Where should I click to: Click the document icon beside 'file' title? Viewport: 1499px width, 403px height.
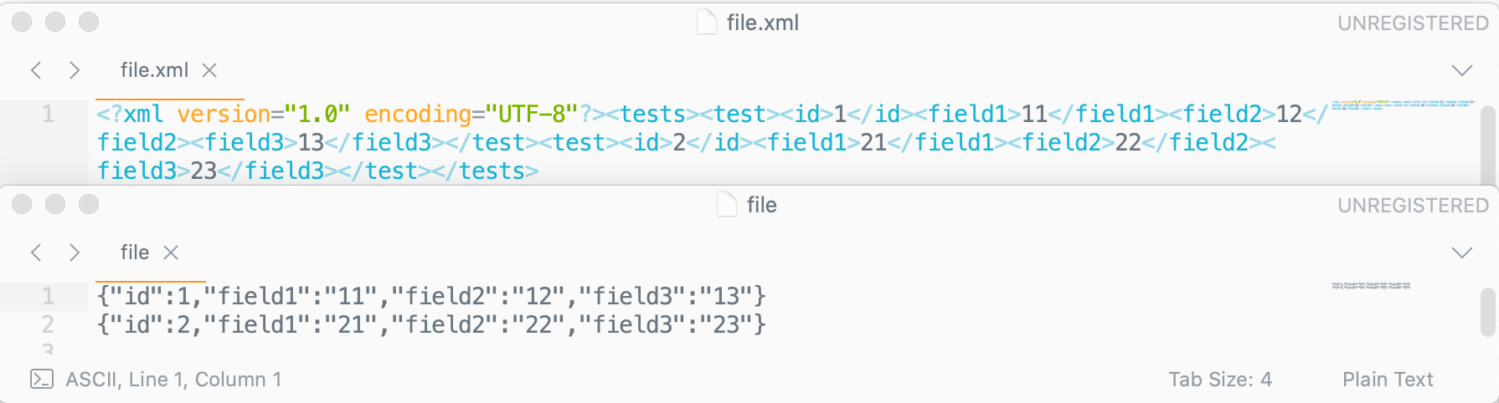coord(727,205)
